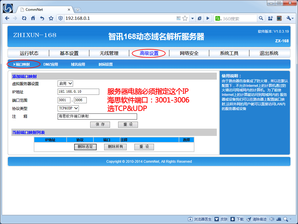Click the screenshot tool icon in toolbar

click(279, 18)
